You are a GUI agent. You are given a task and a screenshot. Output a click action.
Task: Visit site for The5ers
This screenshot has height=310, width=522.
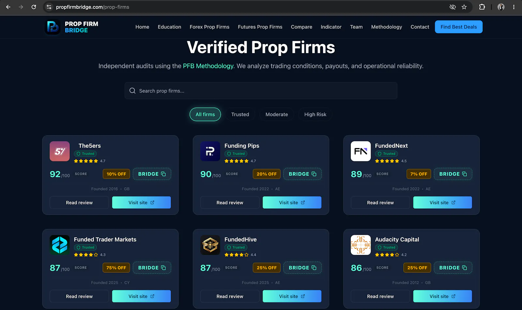pos(142,203)
